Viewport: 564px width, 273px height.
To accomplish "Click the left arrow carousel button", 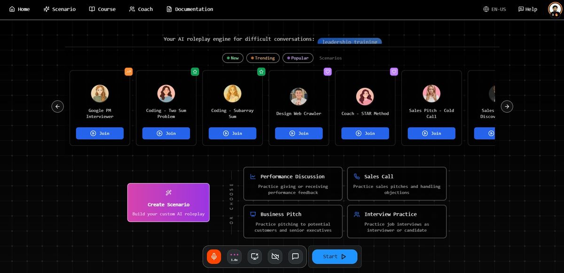I will click(x=57, y=107).
